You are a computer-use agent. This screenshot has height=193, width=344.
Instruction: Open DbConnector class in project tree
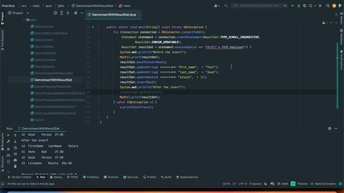[x=44, y=27]
